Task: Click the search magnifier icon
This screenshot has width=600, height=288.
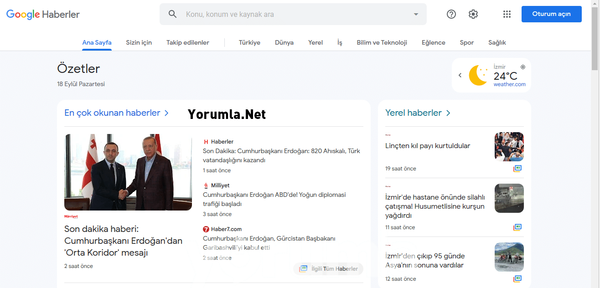Action: (x=172, y=14)
